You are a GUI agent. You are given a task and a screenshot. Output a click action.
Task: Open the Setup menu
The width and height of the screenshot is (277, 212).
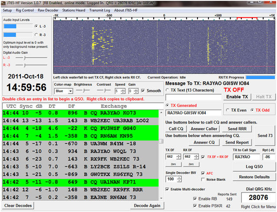pos(7,10)
